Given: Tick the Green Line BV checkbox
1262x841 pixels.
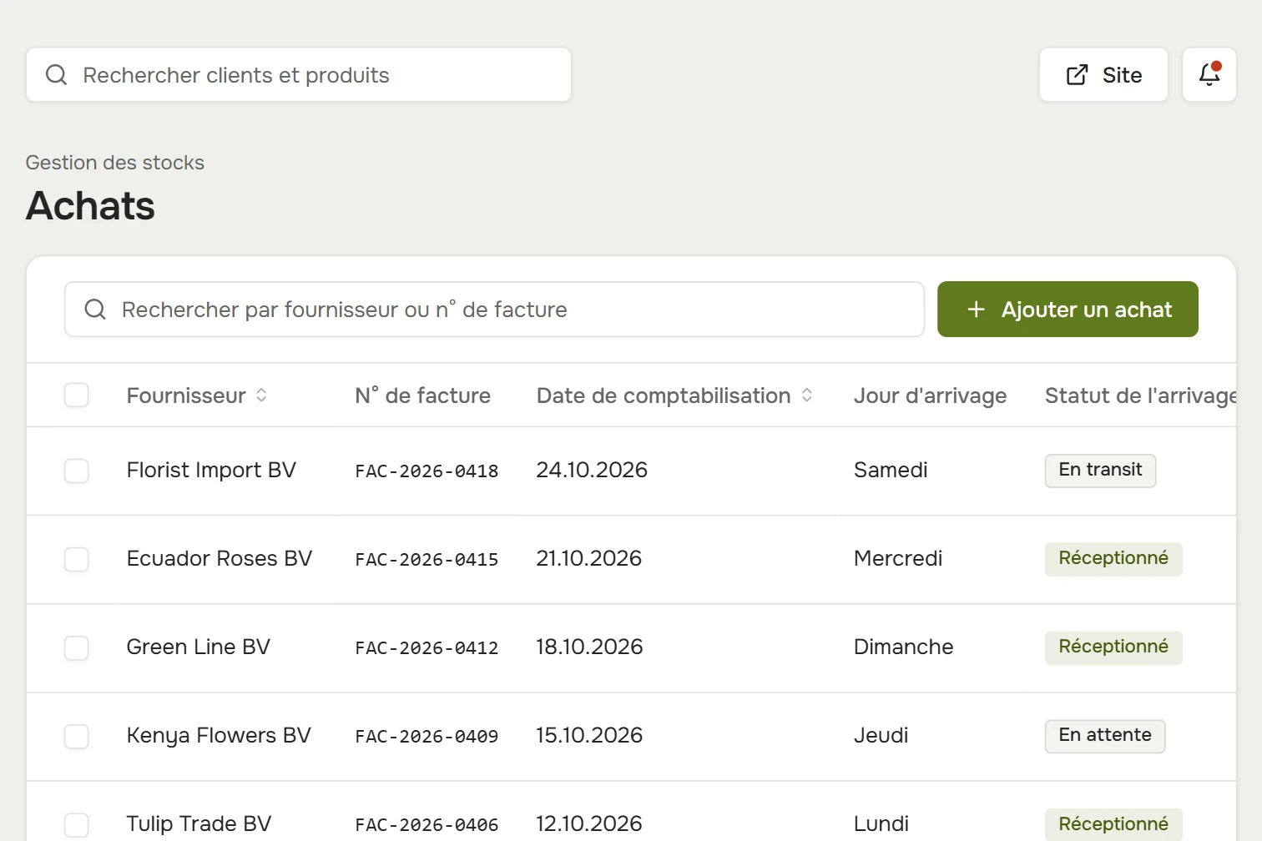Looking at the screenshot, I should [77, 647].
